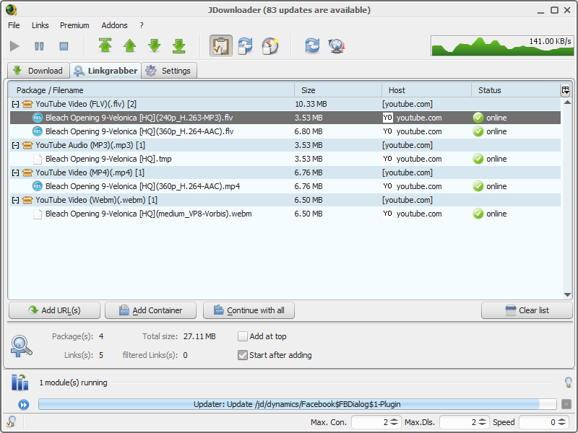Image resolution: width=578 pixels, height=433 pixels.
Task: Open the Addons menu
Action: (x=115, y=25)
